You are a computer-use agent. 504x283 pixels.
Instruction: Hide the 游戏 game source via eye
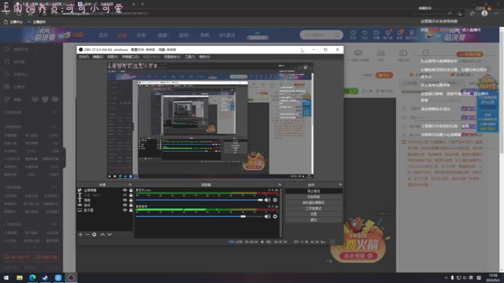125,205
